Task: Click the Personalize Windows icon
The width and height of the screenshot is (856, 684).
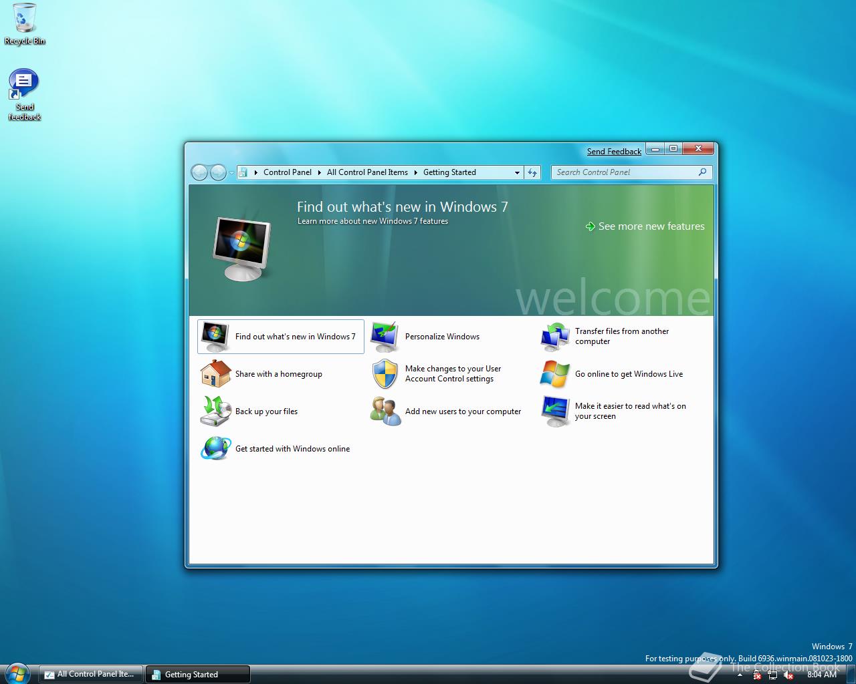Action: click(385, 337)
